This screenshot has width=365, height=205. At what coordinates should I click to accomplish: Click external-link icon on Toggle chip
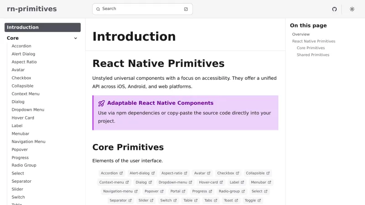click(x=260, y=200)
